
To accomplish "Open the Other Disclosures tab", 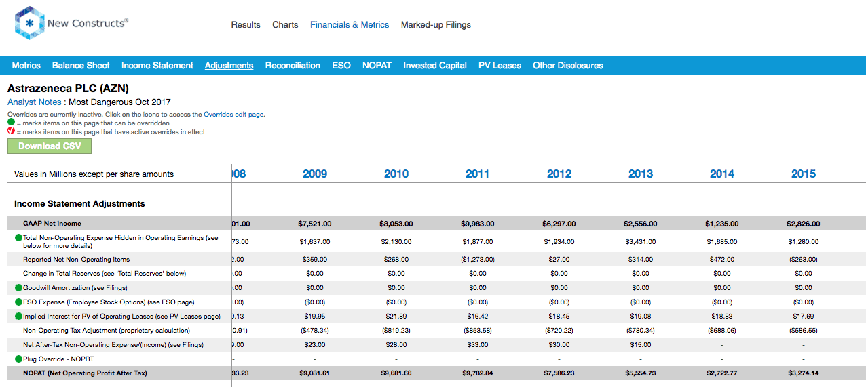I will click(568, 66).
